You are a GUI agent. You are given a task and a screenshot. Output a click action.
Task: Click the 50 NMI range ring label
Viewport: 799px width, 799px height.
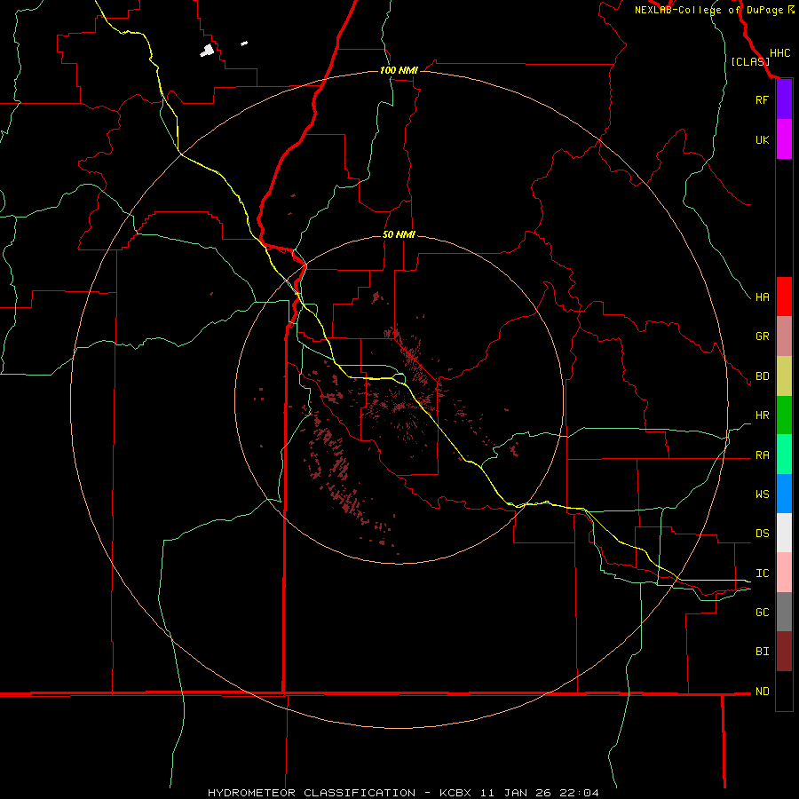399,234
